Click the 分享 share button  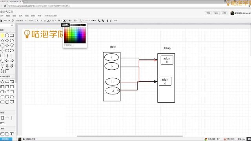(x=224, y=13)
